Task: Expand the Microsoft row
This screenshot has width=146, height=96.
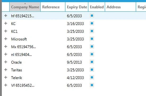Action: [x=6, y=39]
